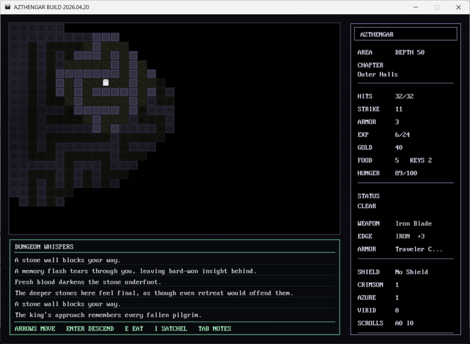
Task: Click the AZTHENGAR title box in sidebar
Action: (x=405, y=34)
